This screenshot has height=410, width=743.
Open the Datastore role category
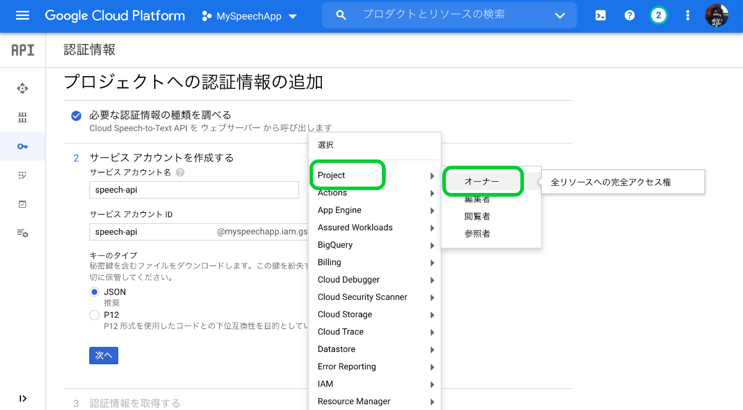coord(375,349)
